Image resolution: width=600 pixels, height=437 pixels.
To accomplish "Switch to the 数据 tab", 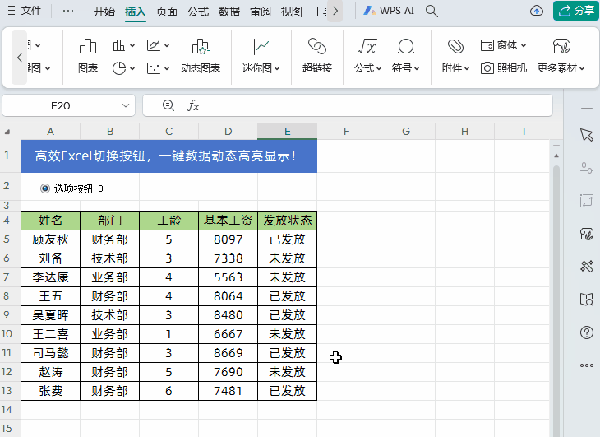I will [x=229, y=11].
